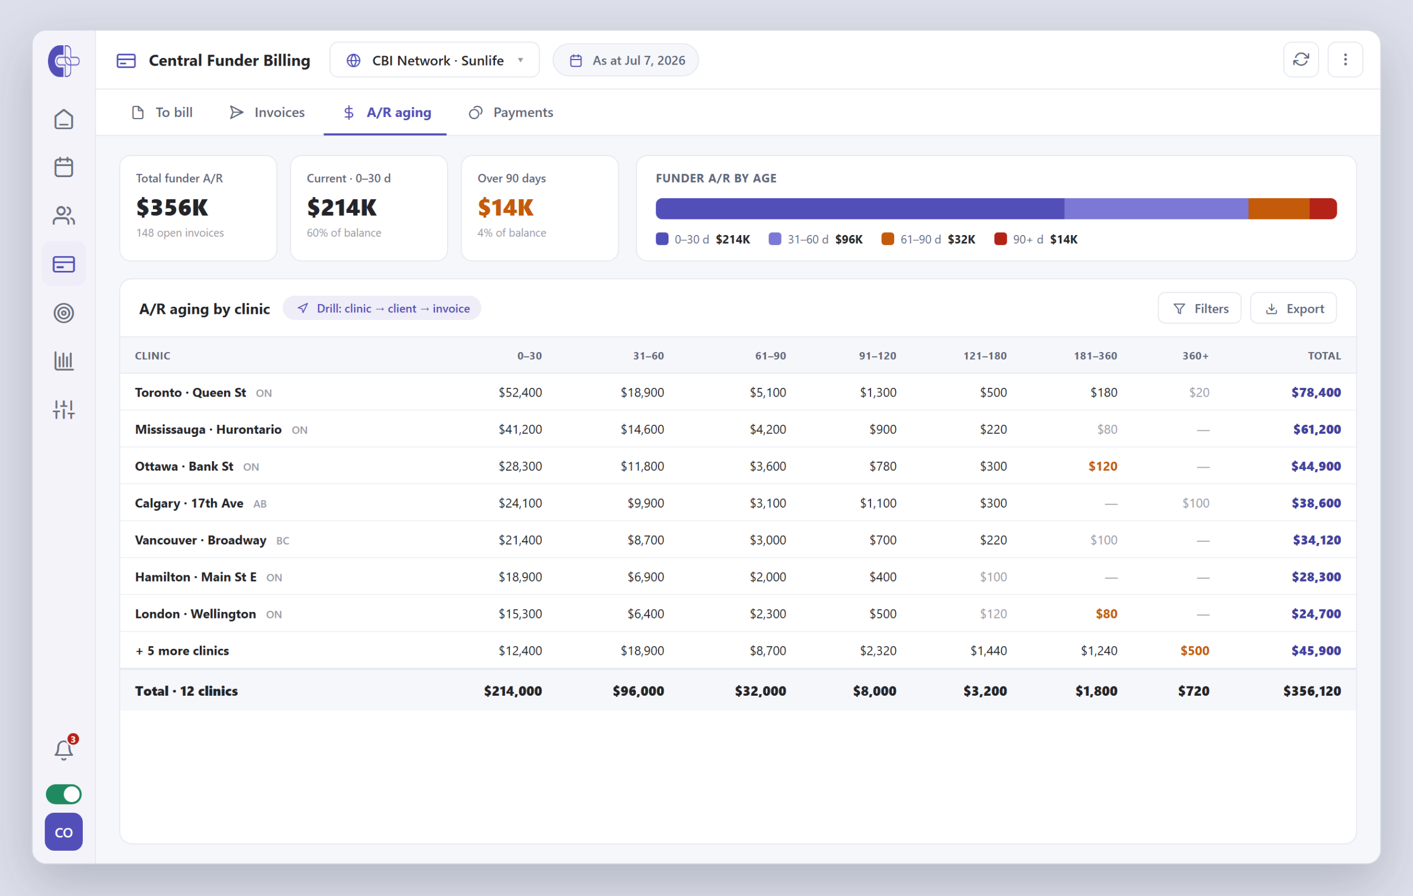Open the Toronto · Queen St row
The height and width of the screenshot is (896, 1413).
point(737,392)
